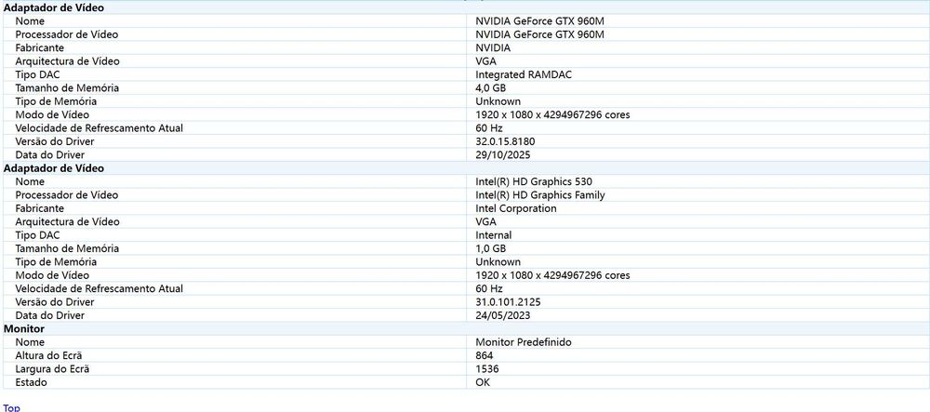Click driver version "31.0.101.2125"
The height and width of the screenshot is (412, 930).
[x=508, y=302]
